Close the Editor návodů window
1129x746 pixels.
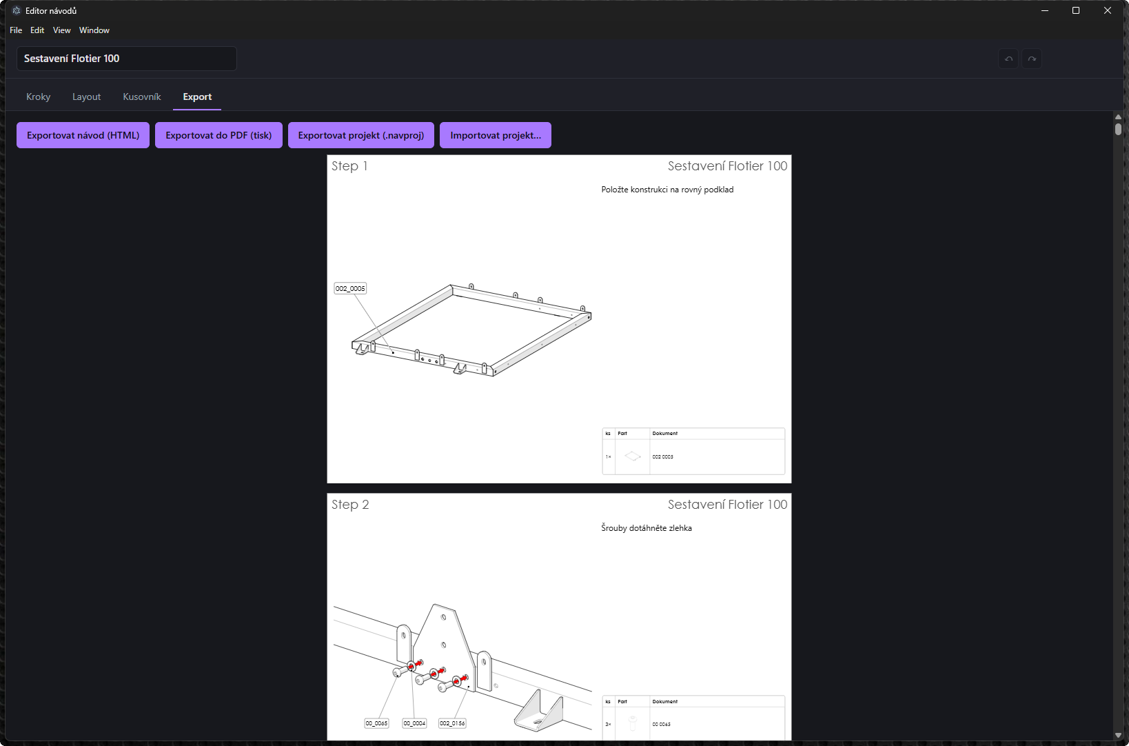click(x=1108, y=10)
